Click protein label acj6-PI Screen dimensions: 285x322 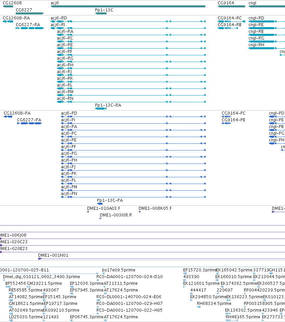[68, 120]
